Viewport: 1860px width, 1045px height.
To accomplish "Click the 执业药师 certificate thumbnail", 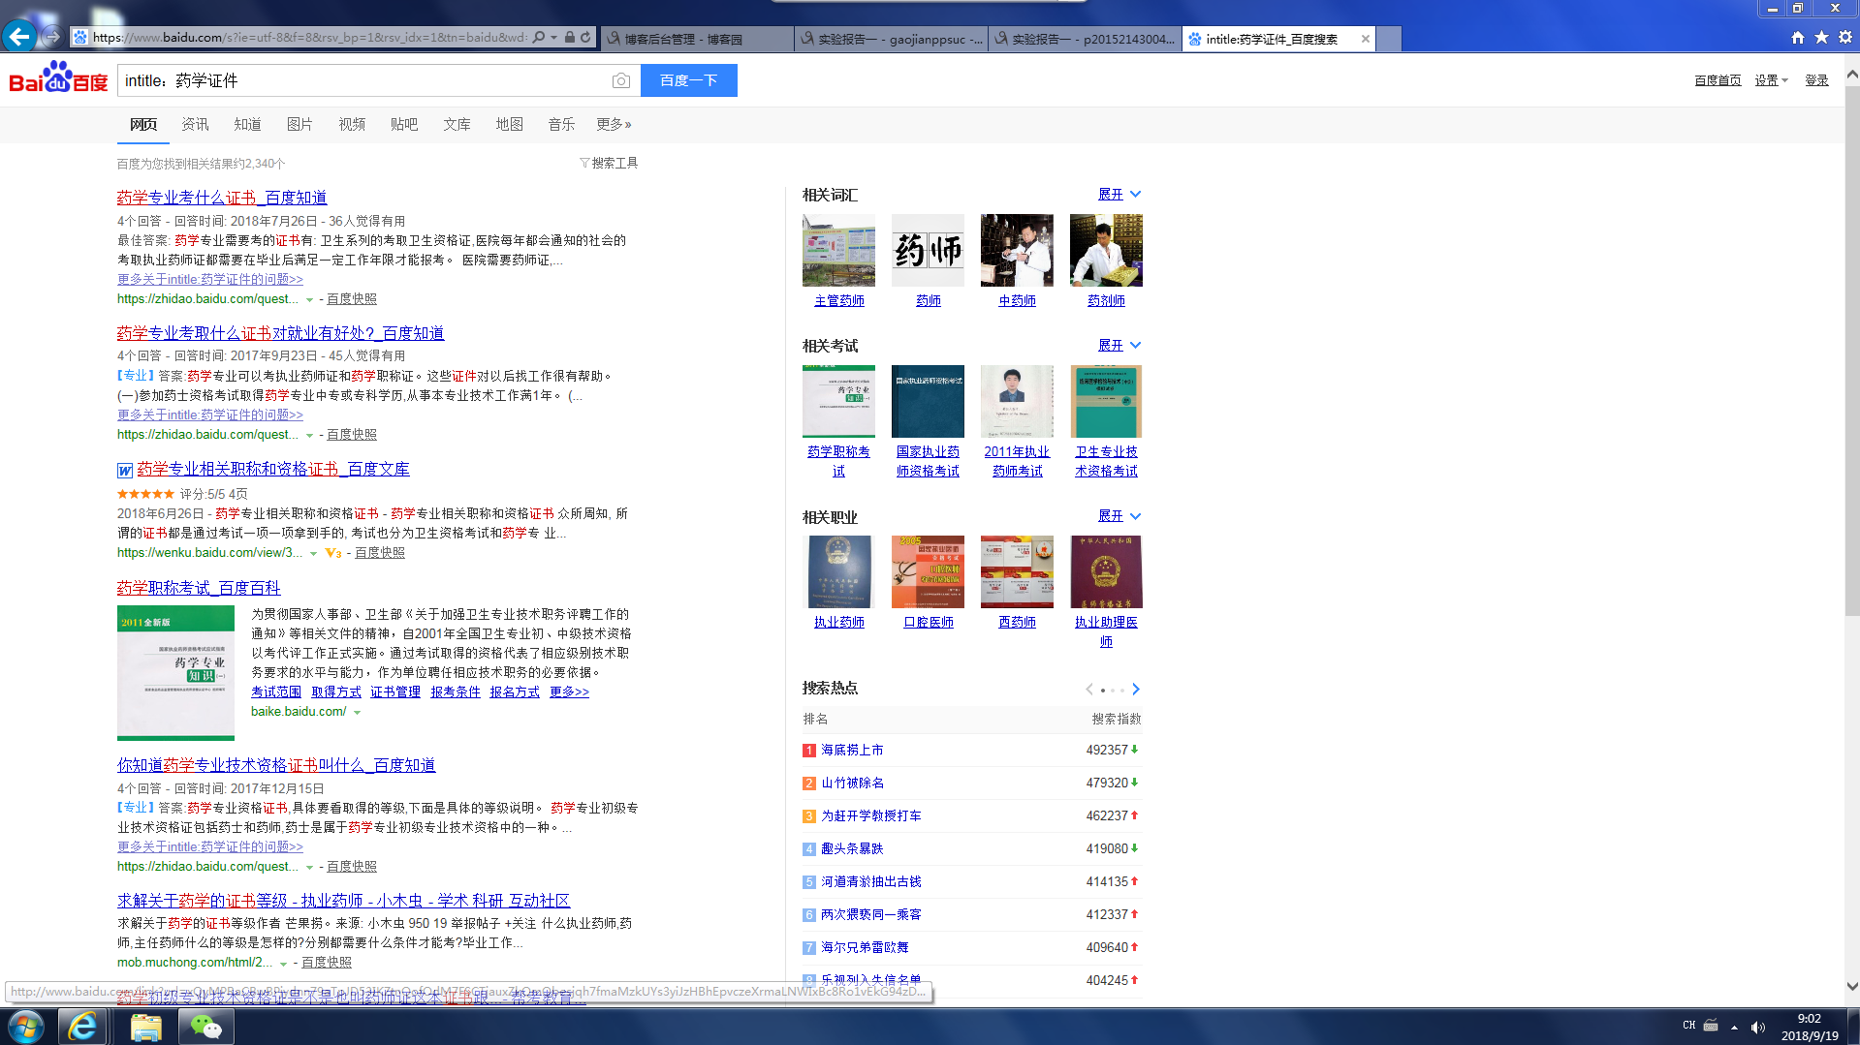I will 838,571.
